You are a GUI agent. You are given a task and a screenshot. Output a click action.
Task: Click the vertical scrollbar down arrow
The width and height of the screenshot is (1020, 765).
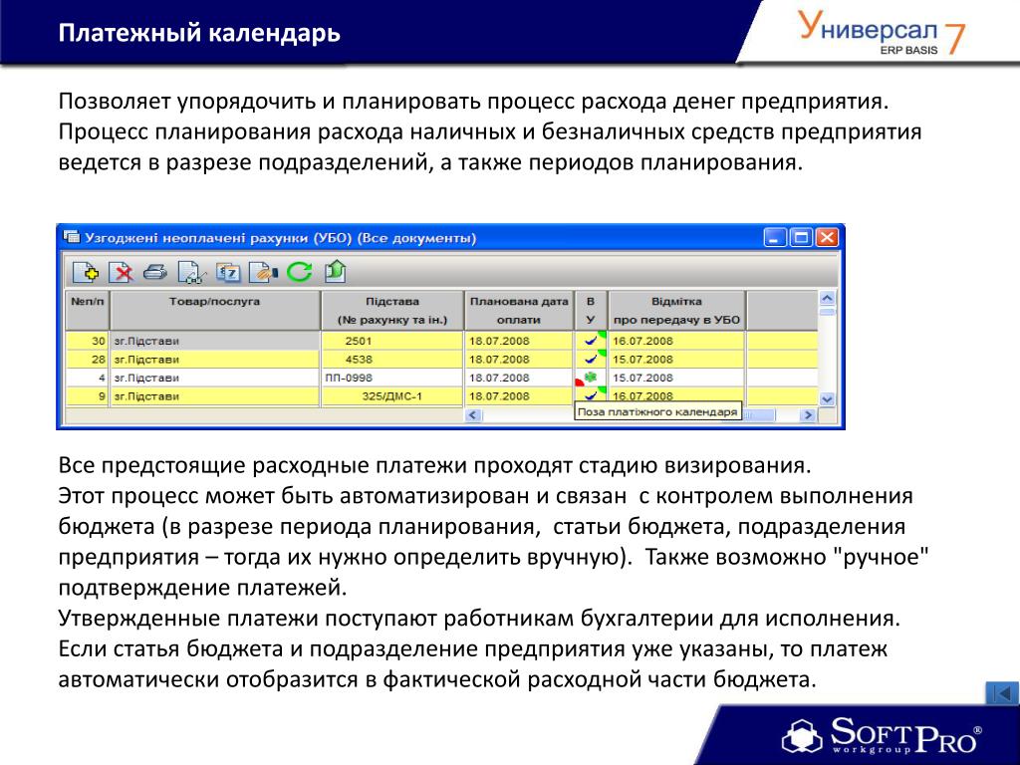click(827, 399)
